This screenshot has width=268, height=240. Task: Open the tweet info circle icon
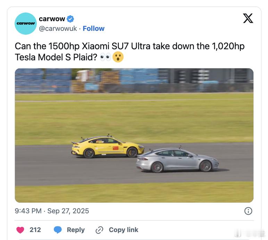click(248, 211)
